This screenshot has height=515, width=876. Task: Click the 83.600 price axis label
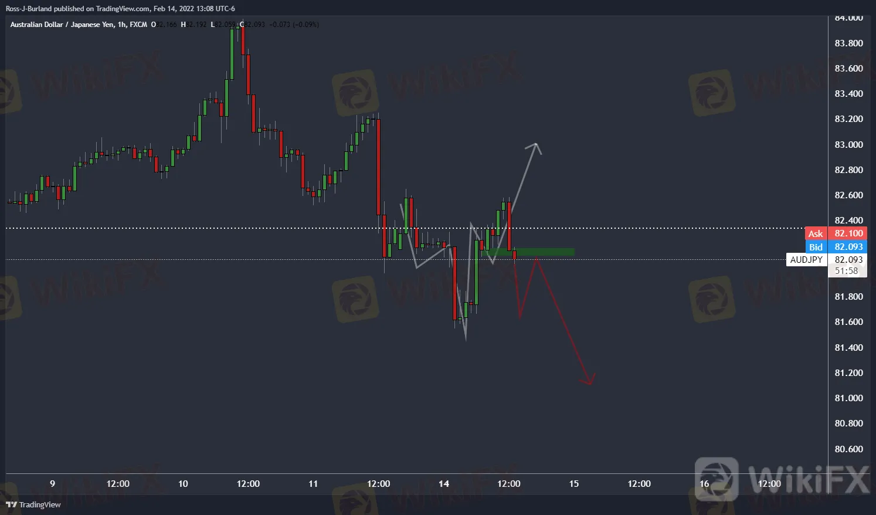click(848, 69)
